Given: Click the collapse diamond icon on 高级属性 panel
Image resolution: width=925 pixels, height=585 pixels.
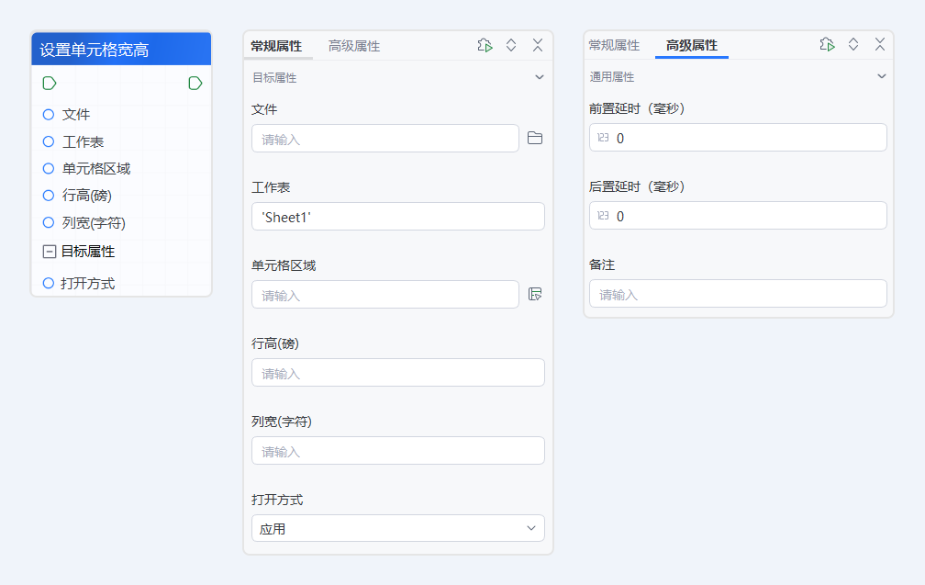Looking at the screenshot, I should click(x=853, y=43).
